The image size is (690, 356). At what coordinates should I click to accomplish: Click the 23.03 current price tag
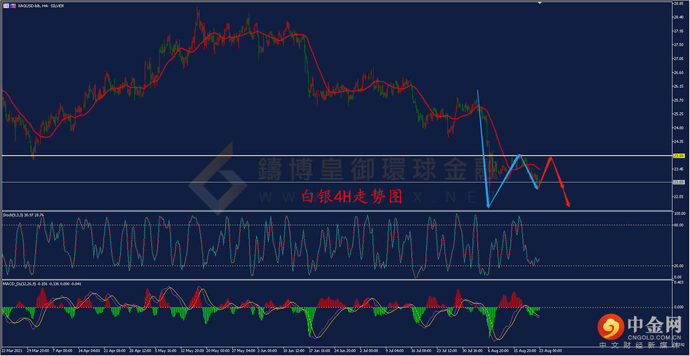[678, 182]
